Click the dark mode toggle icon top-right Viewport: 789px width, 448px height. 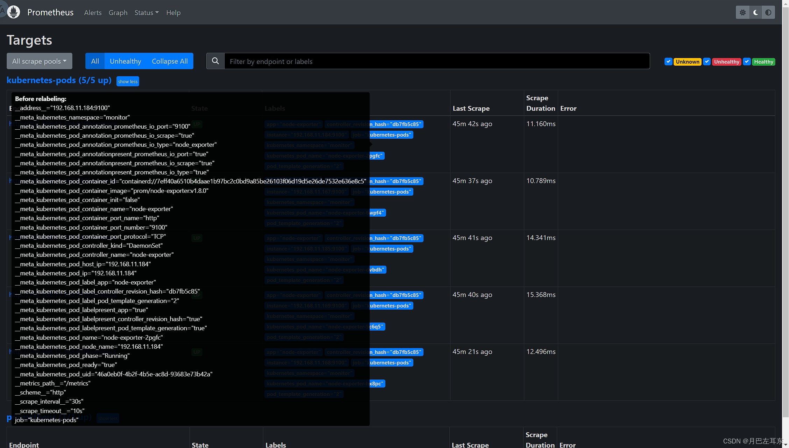[755, 12]
